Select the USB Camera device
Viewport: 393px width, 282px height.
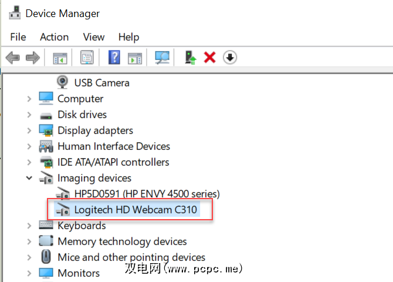[101, 83]
